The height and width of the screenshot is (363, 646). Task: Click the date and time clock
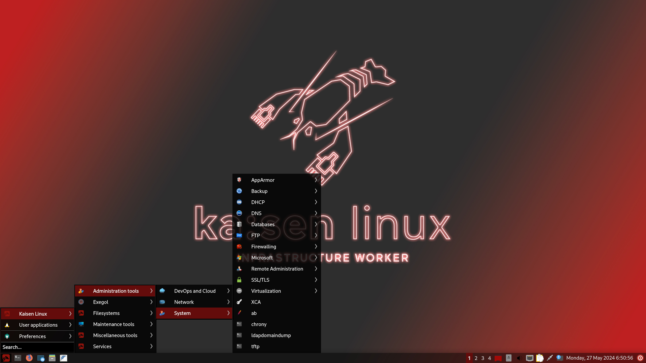click(x=600, y=358)
